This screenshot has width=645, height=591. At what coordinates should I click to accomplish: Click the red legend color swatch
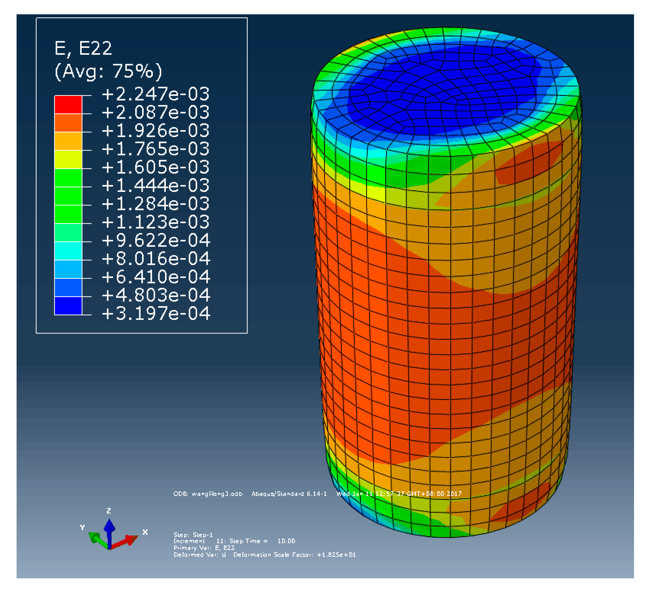pyautogui.click(x=68, y=104)
